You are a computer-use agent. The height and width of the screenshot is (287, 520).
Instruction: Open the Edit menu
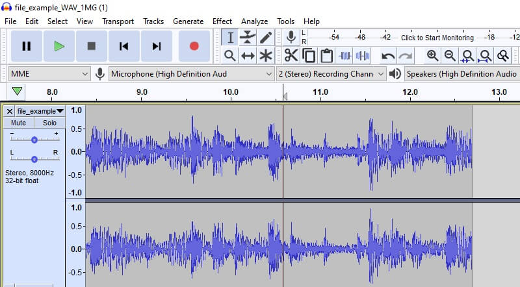[x=32, y=21]
